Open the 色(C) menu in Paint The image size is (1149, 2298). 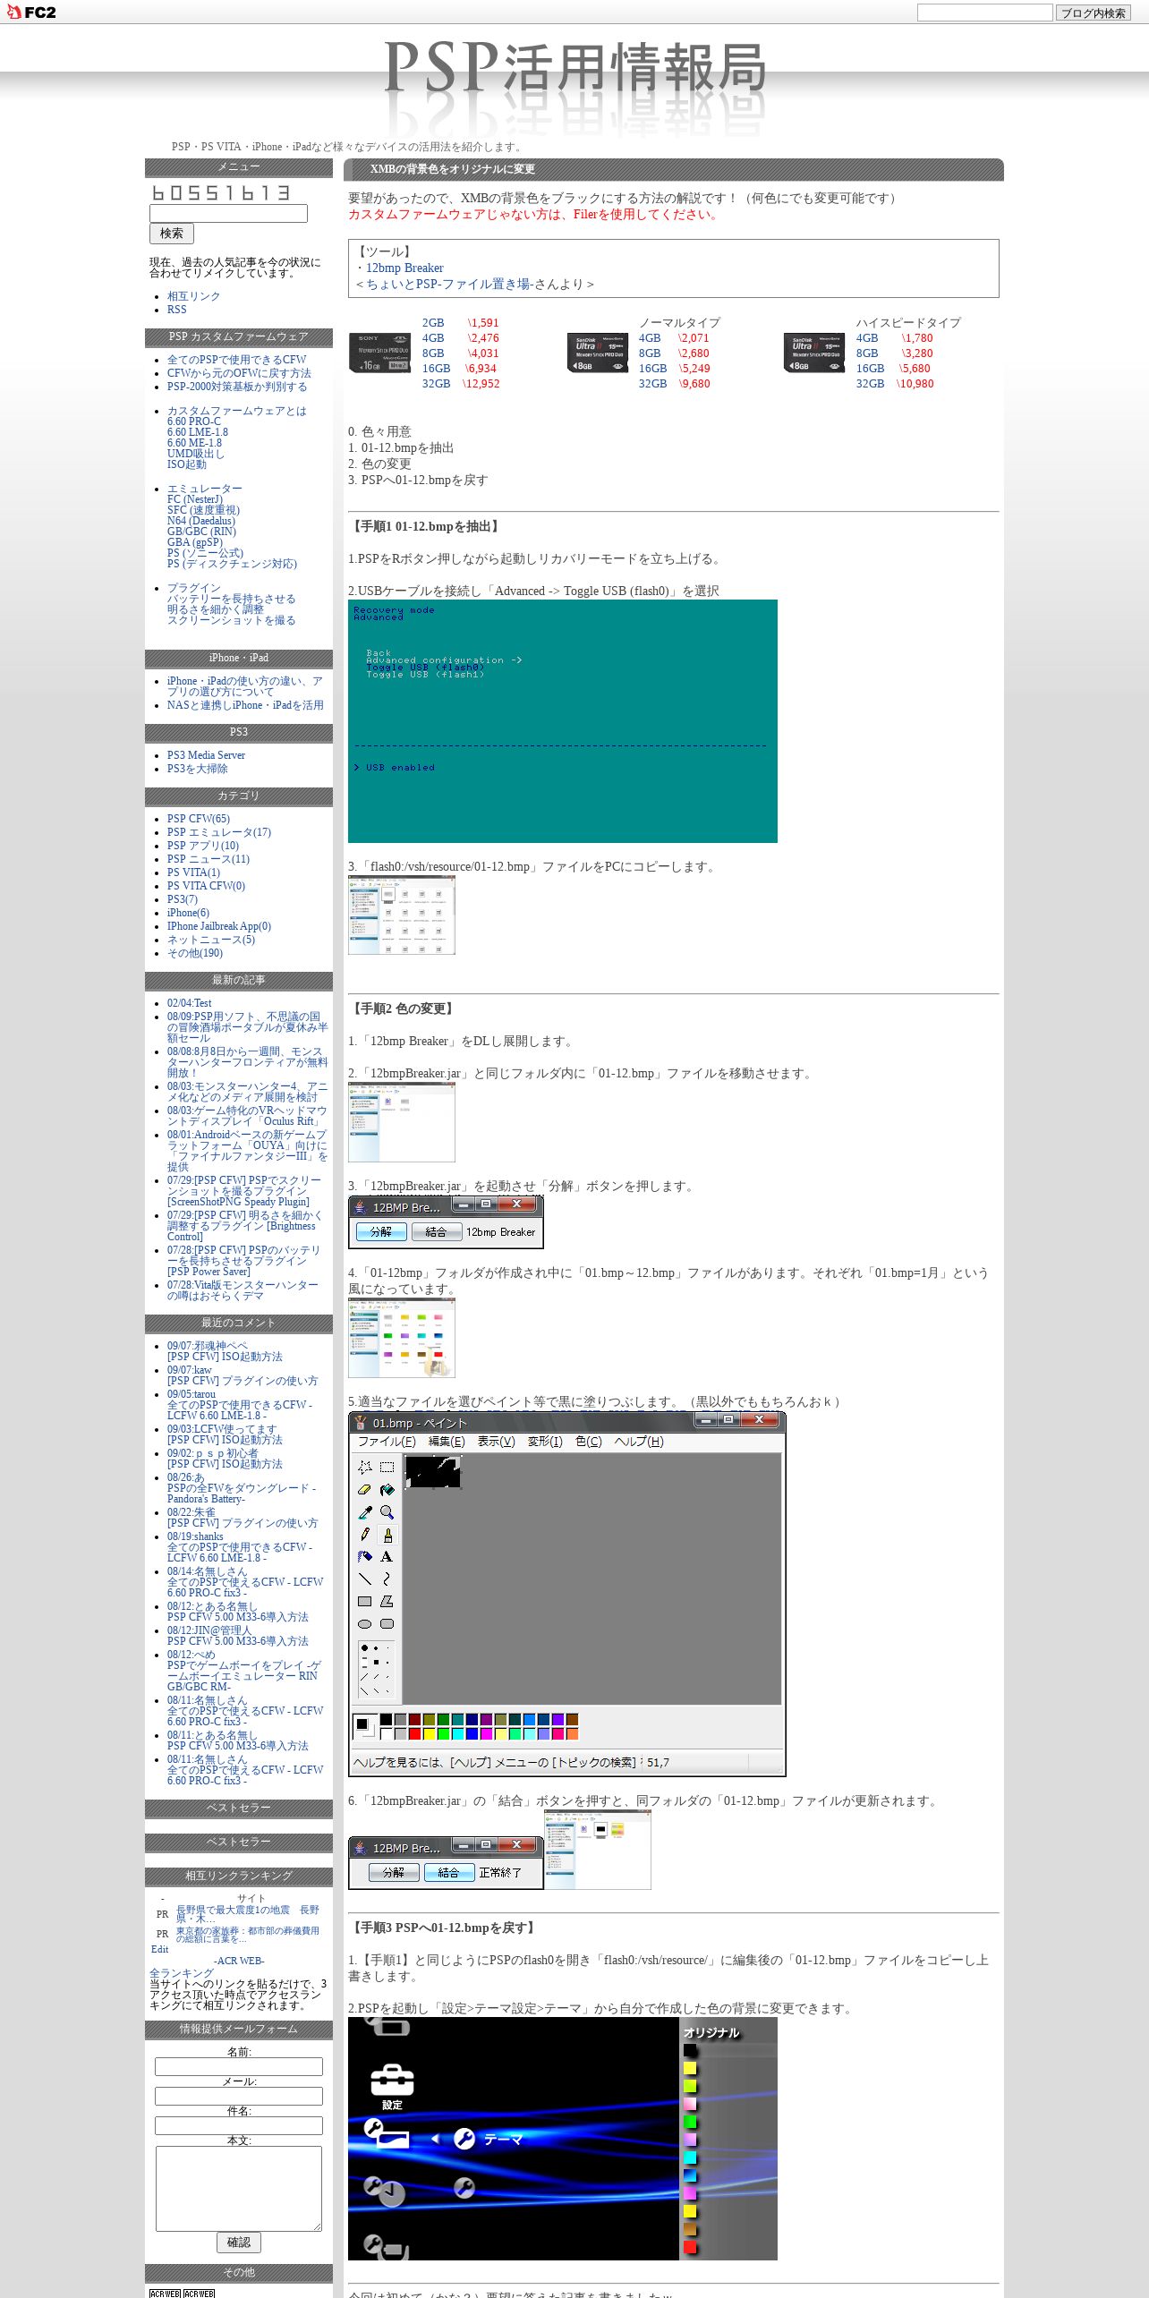pyautogui.click(x=589, y=1442)
